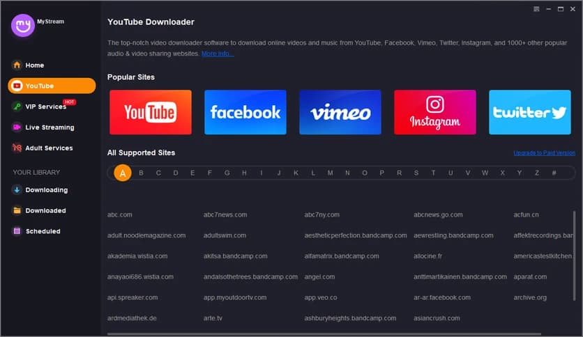Image resolution: width=583 pixels, height=337 pixels.
Task: Filter supported sites by letter C
Action: pos(158,173)
